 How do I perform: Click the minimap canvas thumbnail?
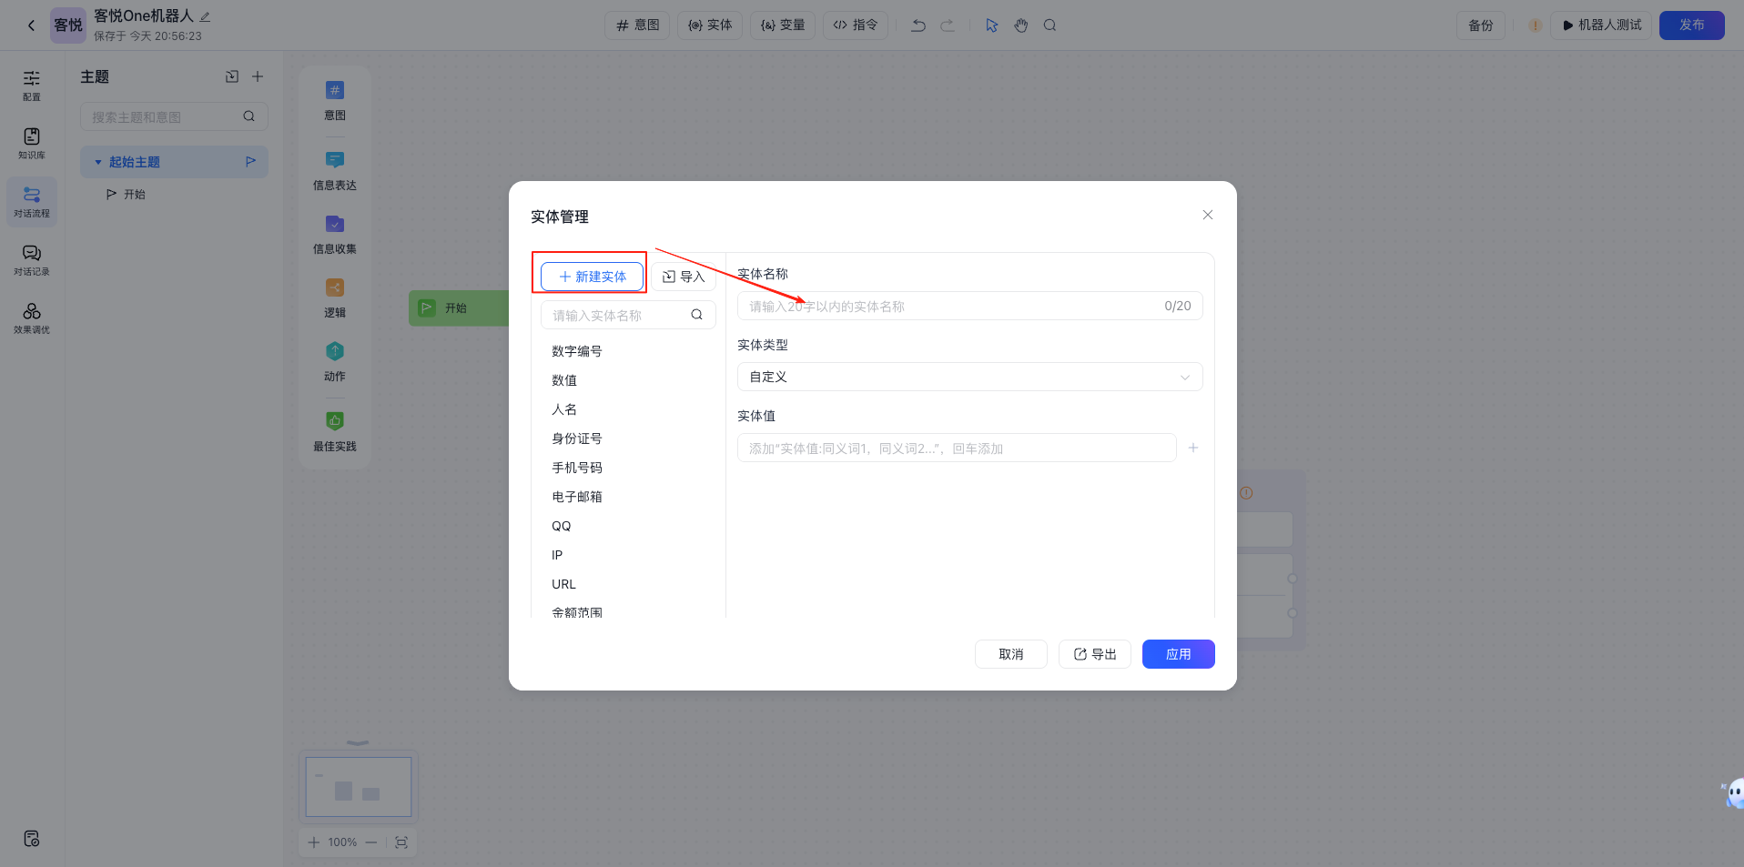point(358,787)
